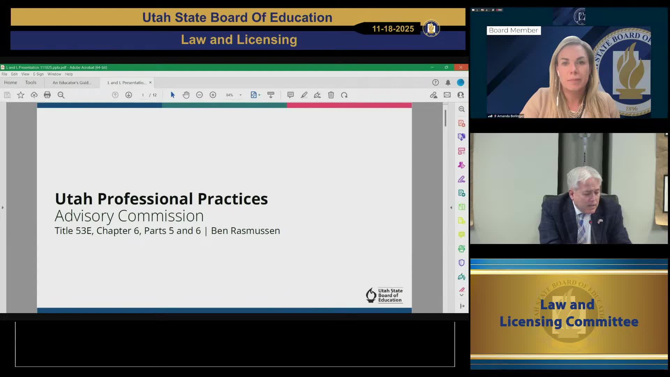Click the Add comment sticky note icon
670x377 pixels.
point(290,95)
